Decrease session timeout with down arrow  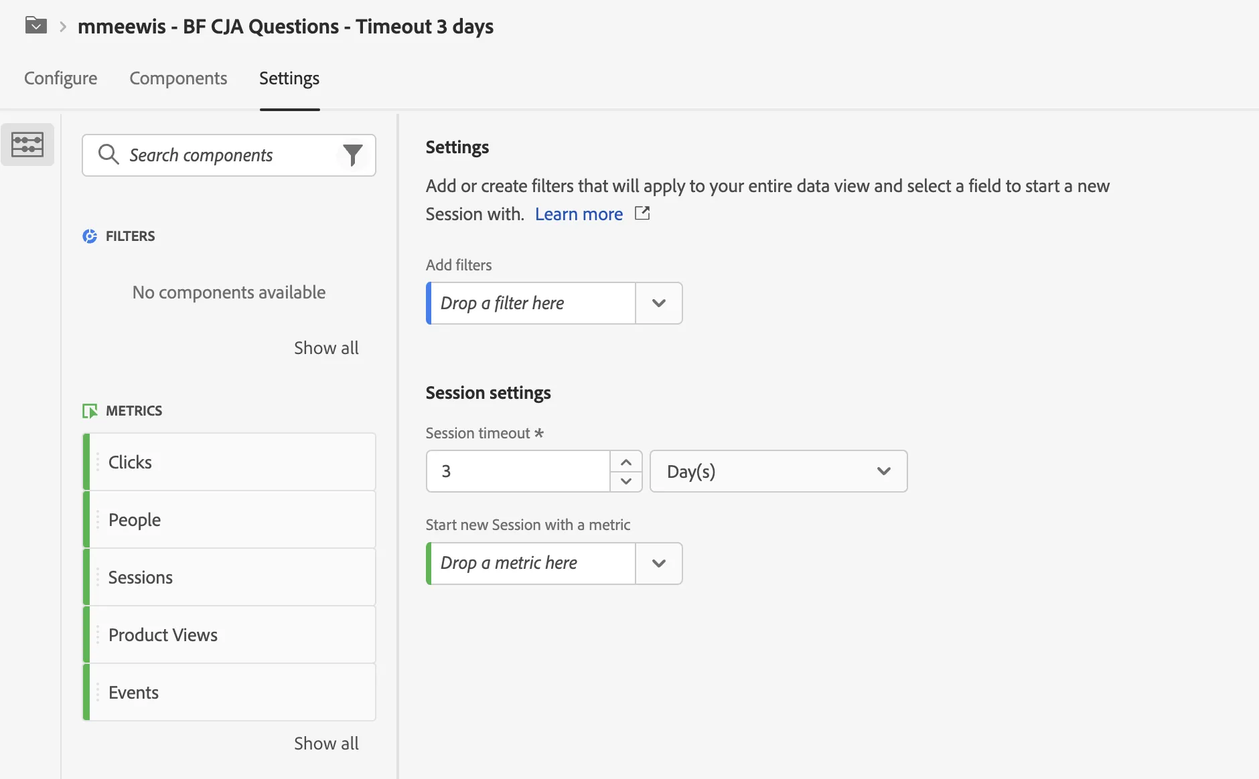point(626,481)
